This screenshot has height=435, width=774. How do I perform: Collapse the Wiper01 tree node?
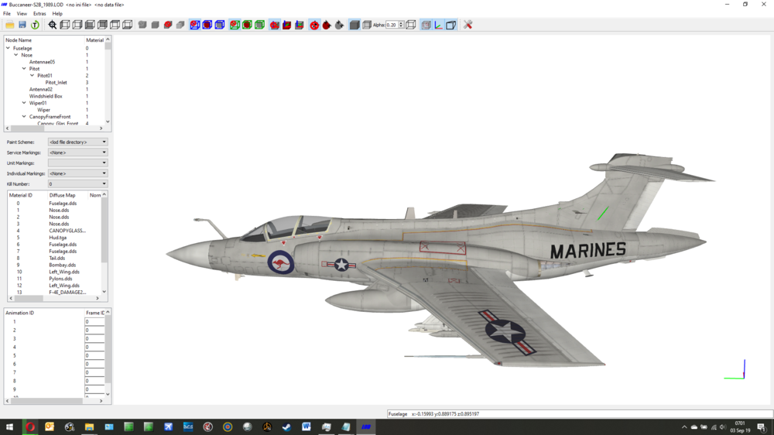pyautogui.click(x=24, y=103)
